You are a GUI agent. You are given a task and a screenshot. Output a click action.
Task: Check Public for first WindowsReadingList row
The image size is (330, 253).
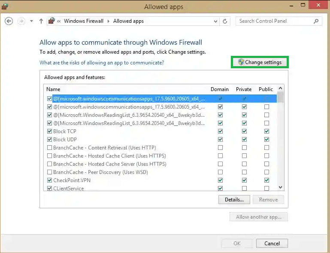pos(266,115)
